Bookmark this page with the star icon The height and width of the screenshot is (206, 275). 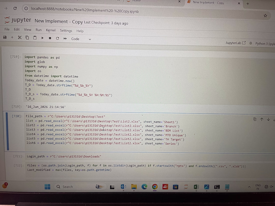[265, 15]
